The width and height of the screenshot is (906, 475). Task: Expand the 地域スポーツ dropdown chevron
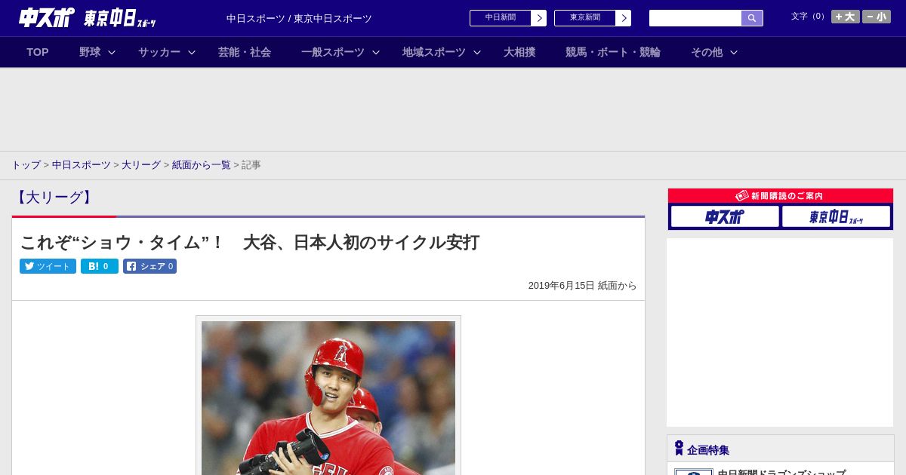point(477,52)
